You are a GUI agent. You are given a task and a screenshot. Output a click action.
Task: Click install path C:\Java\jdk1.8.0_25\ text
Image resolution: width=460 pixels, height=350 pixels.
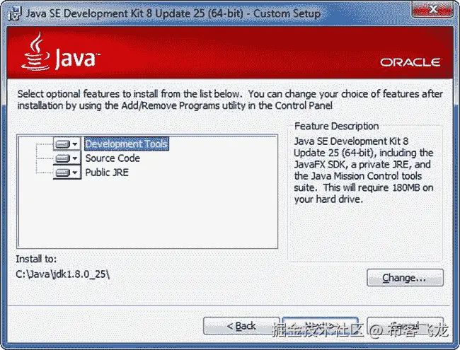click(x=63, y=274)
